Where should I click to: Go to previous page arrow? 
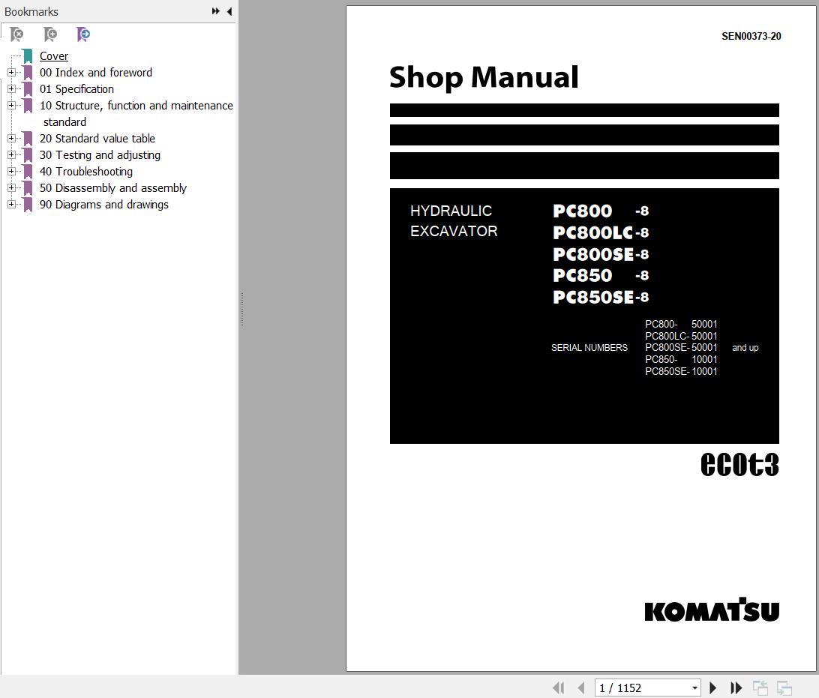click(x=580, y=688)
